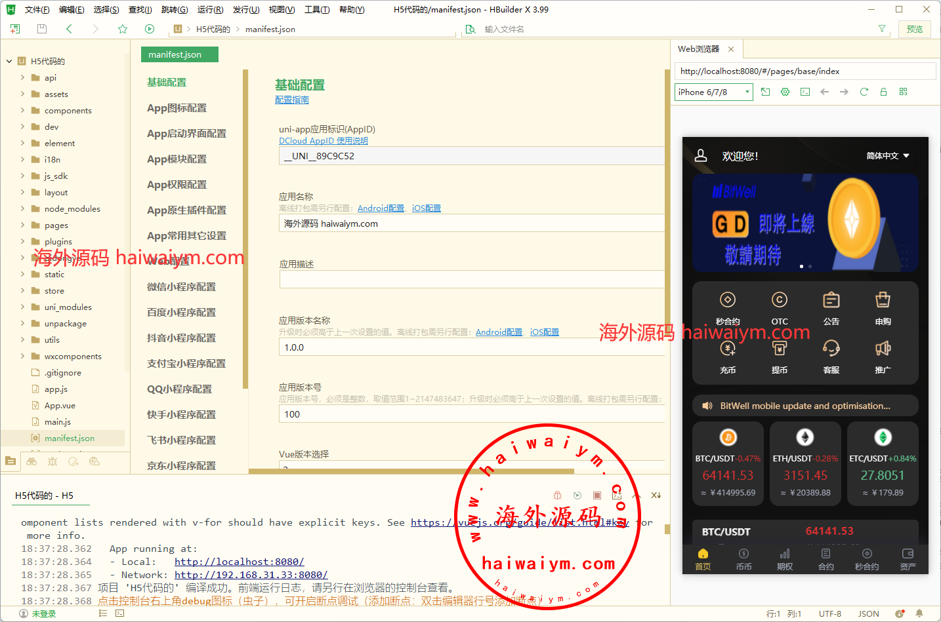Click the favorite star icon in toolbar
Image resolution: width=941 pixels, height=622 pixels.
pyautogui.click(x=123, y=29)
